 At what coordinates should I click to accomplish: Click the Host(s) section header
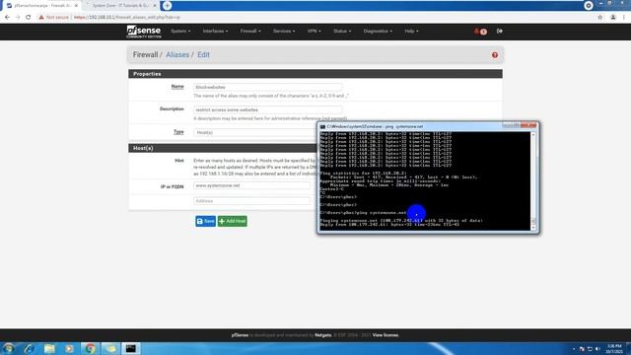(x=223, y=148)
